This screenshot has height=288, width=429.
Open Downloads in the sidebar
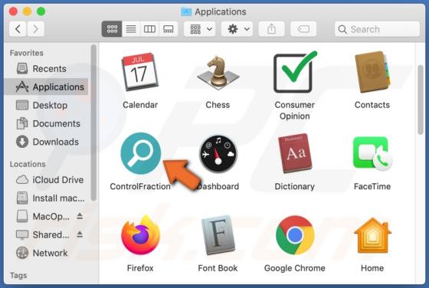pos(46,142)
